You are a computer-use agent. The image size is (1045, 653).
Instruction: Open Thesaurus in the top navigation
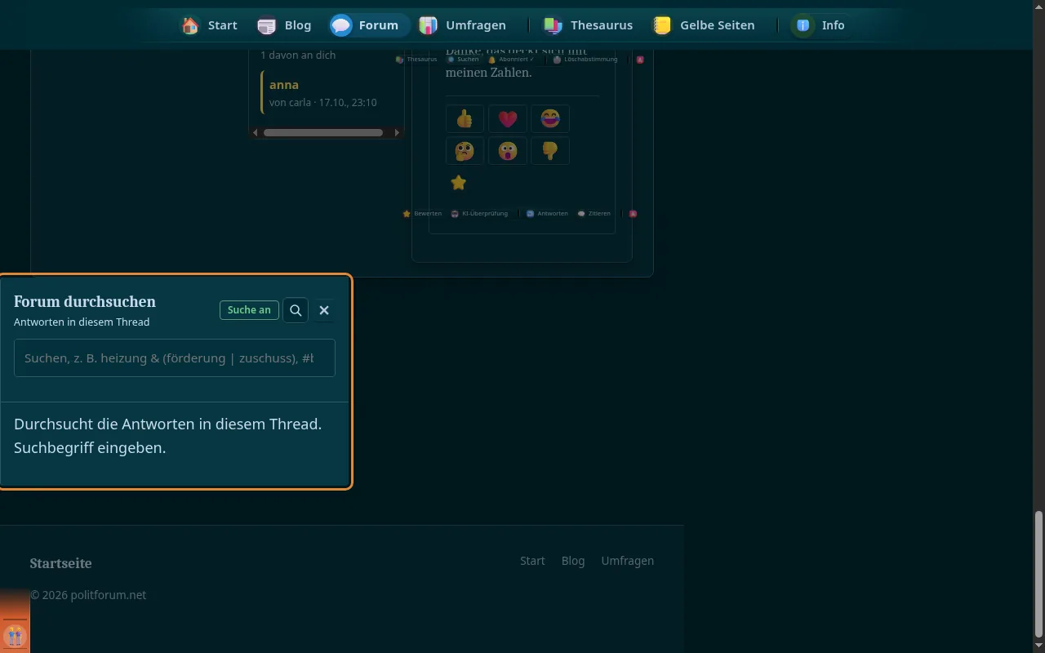pos(588,25)
